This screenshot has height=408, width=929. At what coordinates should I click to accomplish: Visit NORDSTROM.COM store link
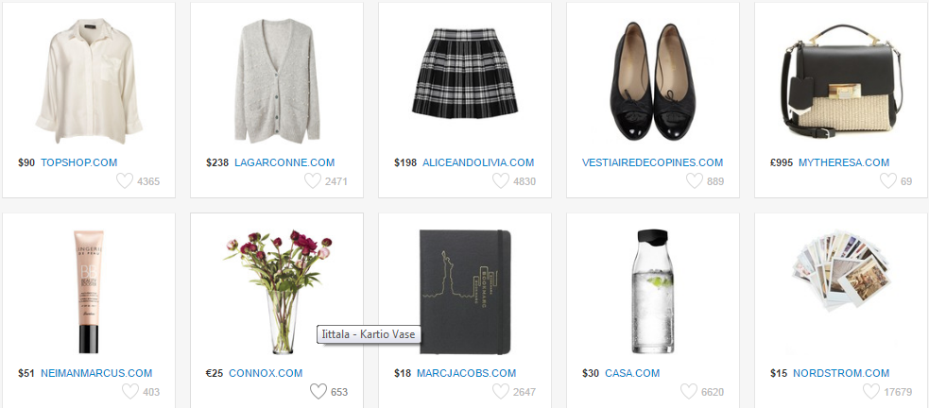coord(841,373)
